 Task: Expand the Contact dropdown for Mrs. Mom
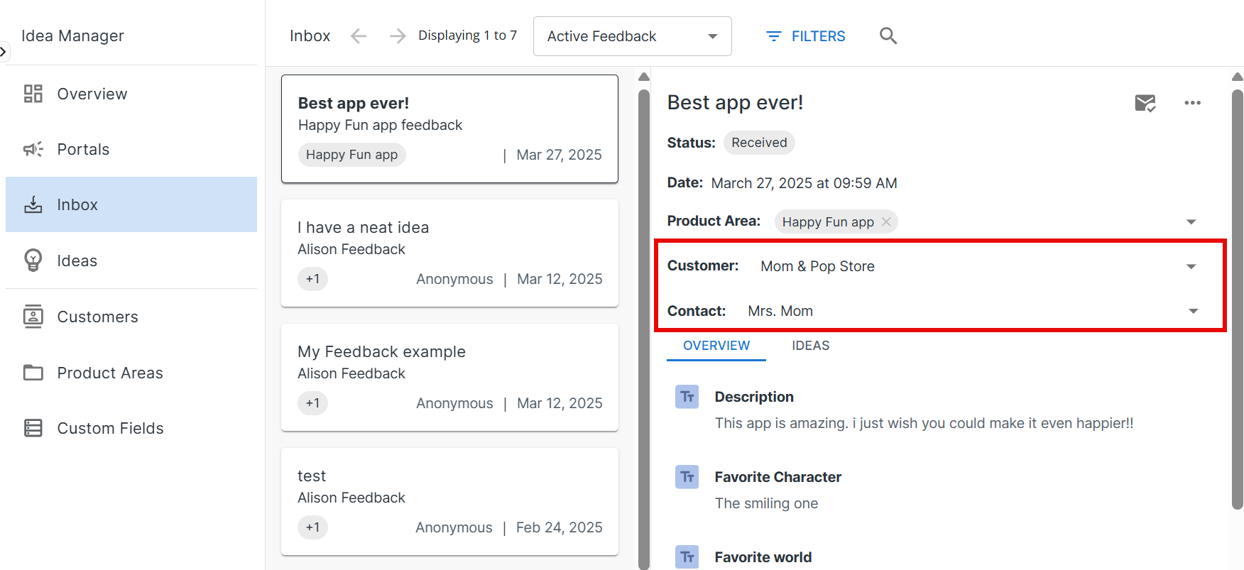[x=1193, y=312]
